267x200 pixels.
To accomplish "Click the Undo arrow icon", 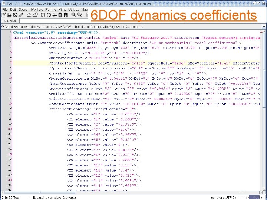I will pos(43,15).
